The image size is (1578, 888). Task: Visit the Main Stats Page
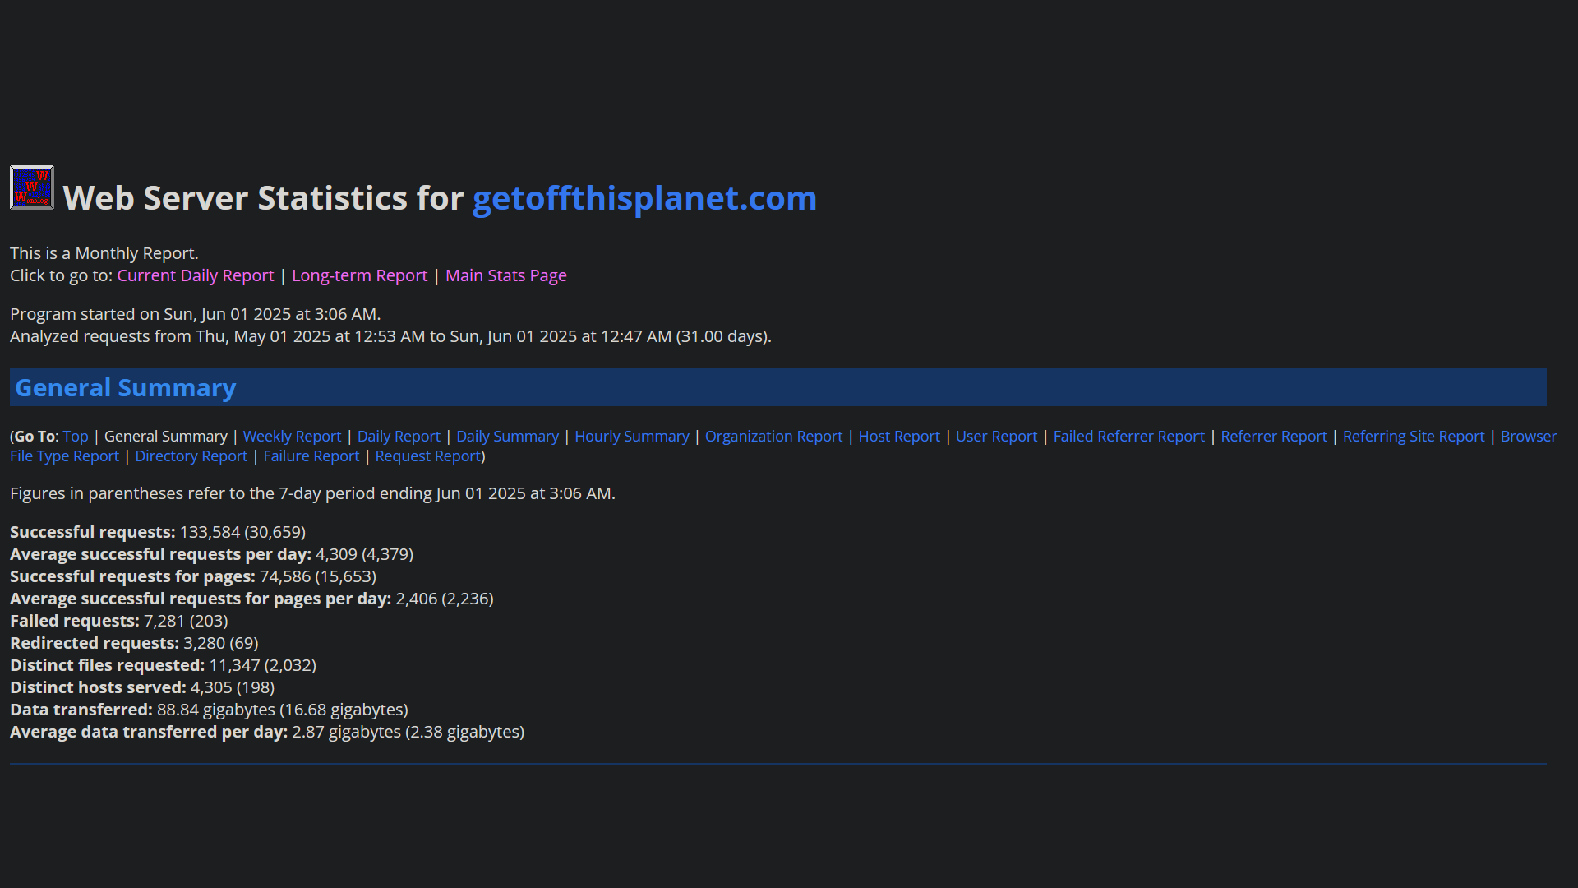506,275
